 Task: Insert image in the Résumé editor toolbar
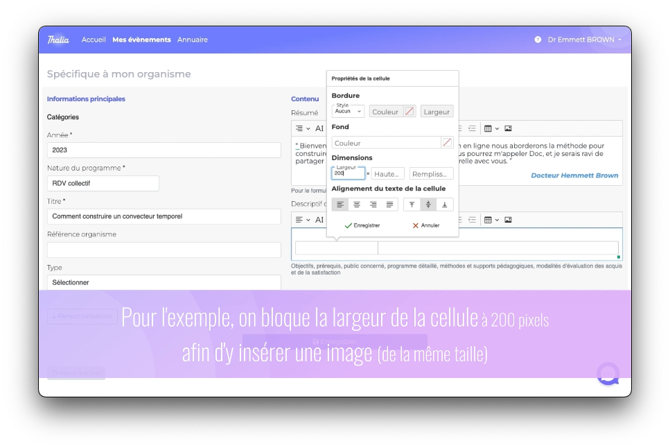click(508, 128)
